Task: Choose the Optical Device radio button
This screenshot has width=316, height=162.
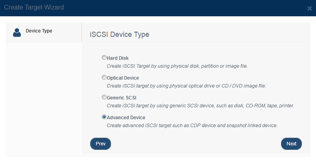Action: [104, 77]
